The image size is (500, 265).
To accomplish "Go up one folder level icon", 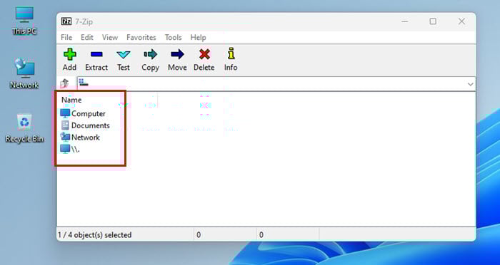I will 64,83.
